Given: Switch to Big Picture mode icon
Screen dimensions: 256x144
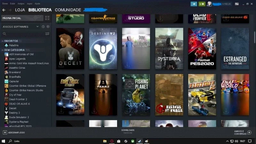Looking at the screenshot, I should click(236, 4).
